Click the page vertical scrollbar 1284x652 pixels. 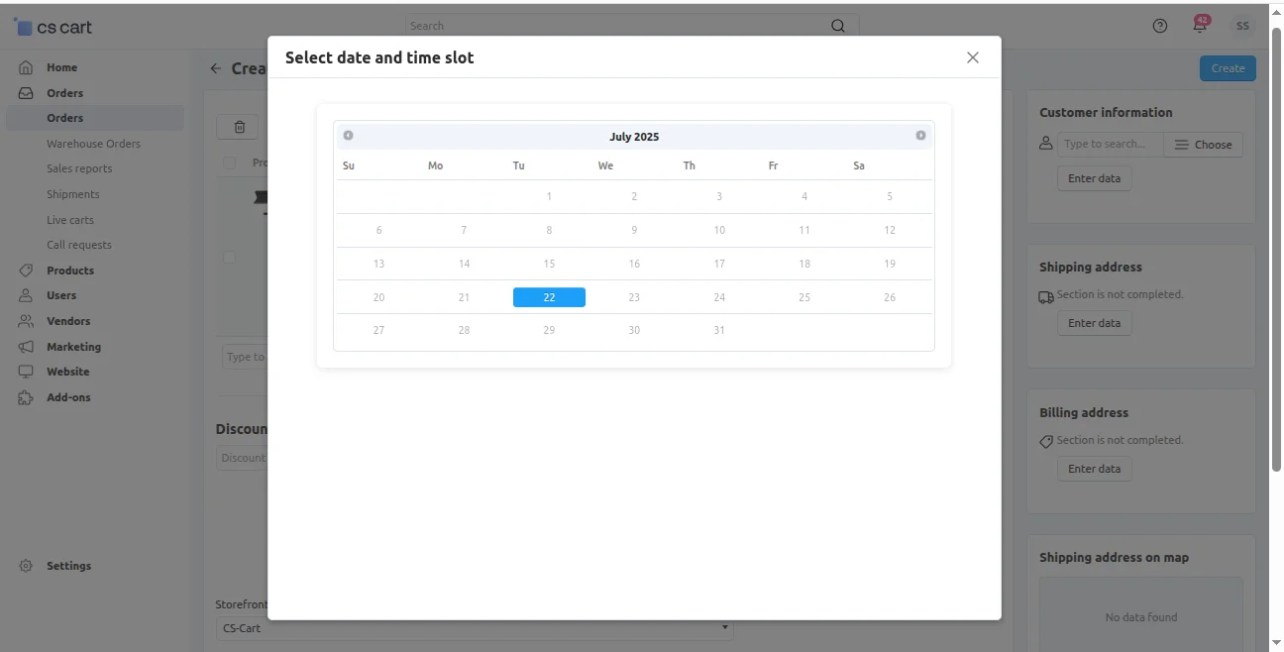click(1276, 248)
